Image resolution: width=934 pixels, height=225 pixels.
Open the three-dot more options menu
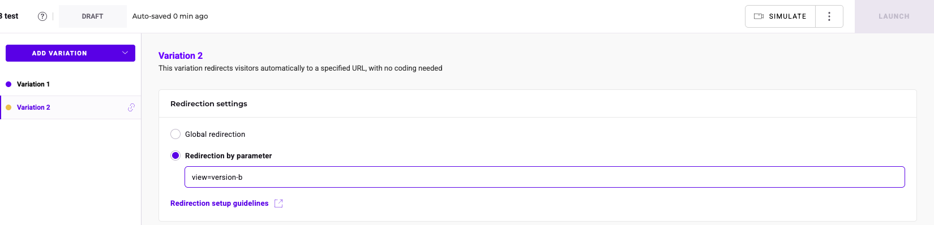point(829,16)
